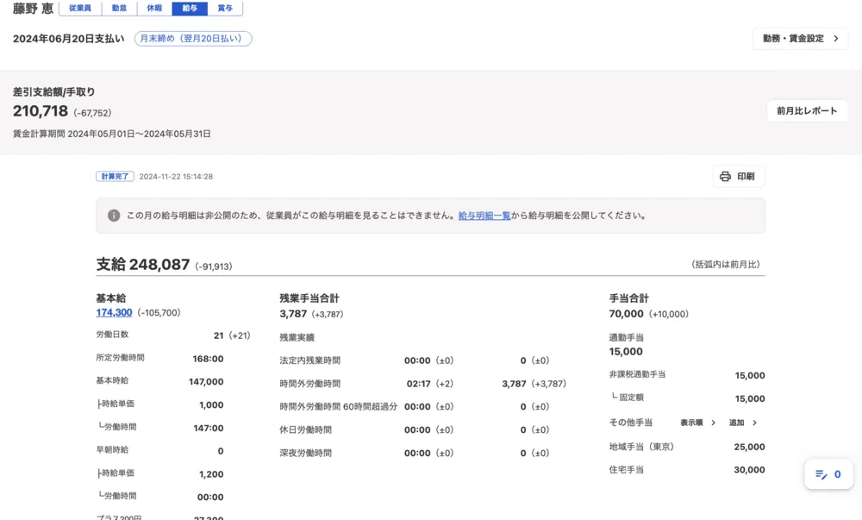Viewport: 862px width, 520px height.
Task: Click the 計算完了 status badge
Action: [115, 177]
